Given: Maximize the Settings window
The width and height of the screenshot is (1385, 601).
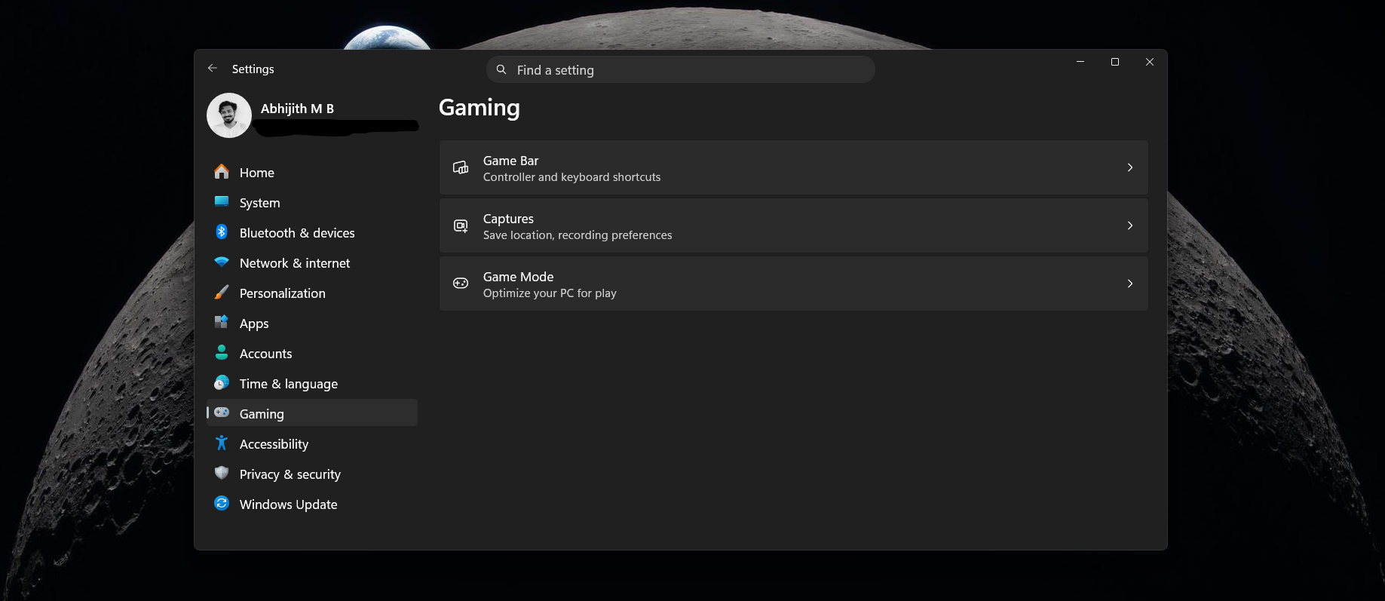Looking at the screenshot, I should (1114, 62).
